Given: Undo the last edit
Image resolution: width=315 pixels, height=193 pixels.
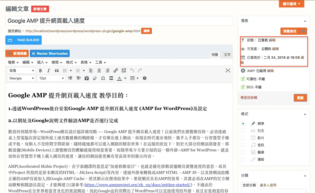Looking at the screenshot, I should pyautogui.click(x=132, y=71).
